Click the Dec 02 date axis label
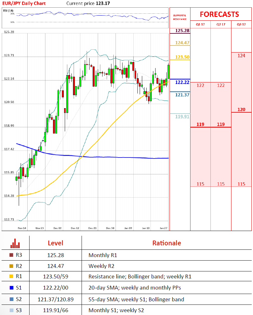This screenshot has width=253, height=315. pos(57,228)
